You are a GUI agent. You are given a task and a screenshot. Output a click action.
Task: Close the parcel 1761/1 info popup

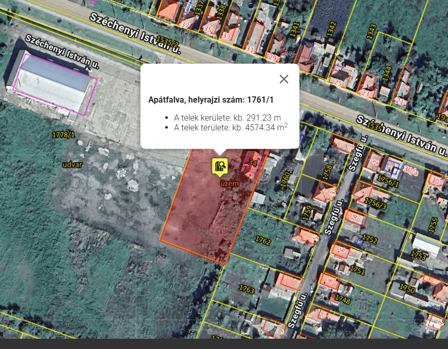(284, 79)
